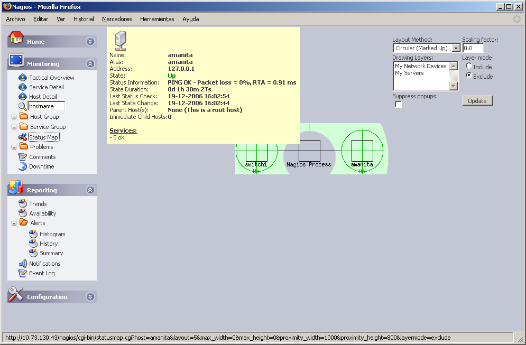Click the Nagios Process node on map
This screenshot has width=526, height=345.
(309, 151)
